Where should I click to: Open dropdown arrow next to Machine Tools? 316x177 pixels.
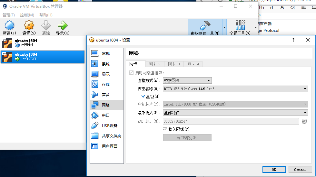(x=224, y=27)
